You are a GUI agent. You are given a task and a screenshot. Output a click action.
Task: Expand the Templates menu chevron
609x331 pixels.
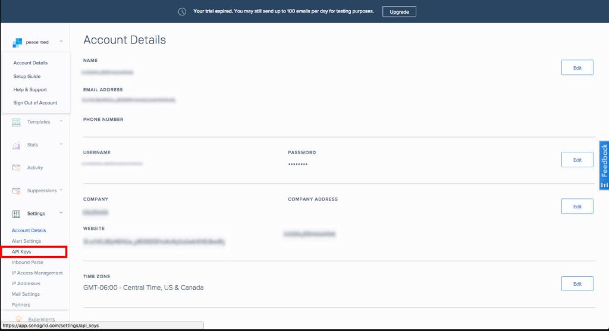point(61,121)
